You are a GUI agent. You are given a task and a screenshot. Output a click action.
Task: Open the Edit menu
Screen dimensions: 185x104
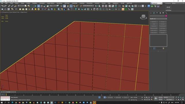click(x=6, y=3)
